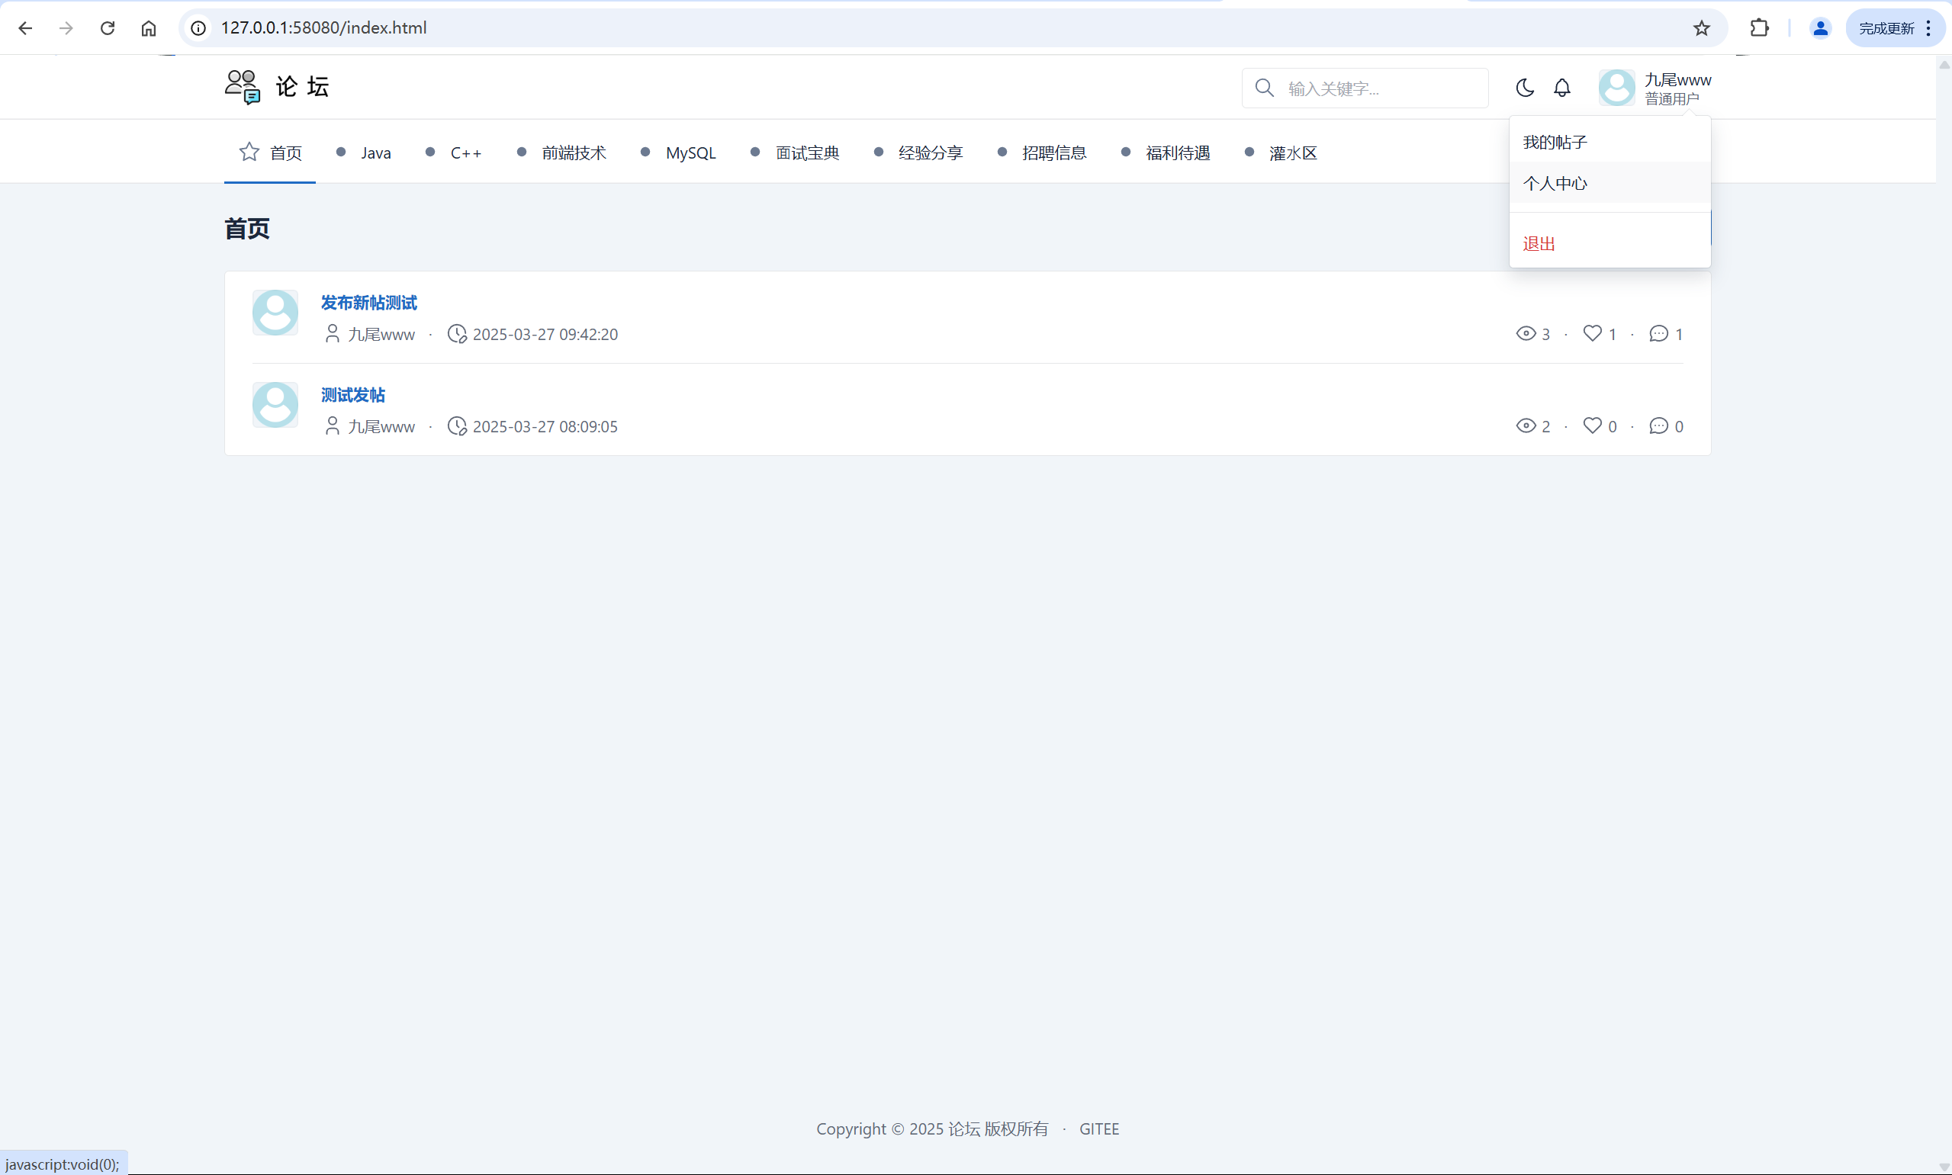Viewport: 1952px width, 1175px height.
Task: Click the forum logo icon
Action: pos(243,87)
